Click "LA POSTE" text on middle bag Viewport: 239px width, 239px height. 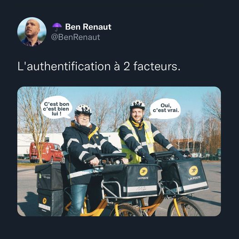click(143, 178)
